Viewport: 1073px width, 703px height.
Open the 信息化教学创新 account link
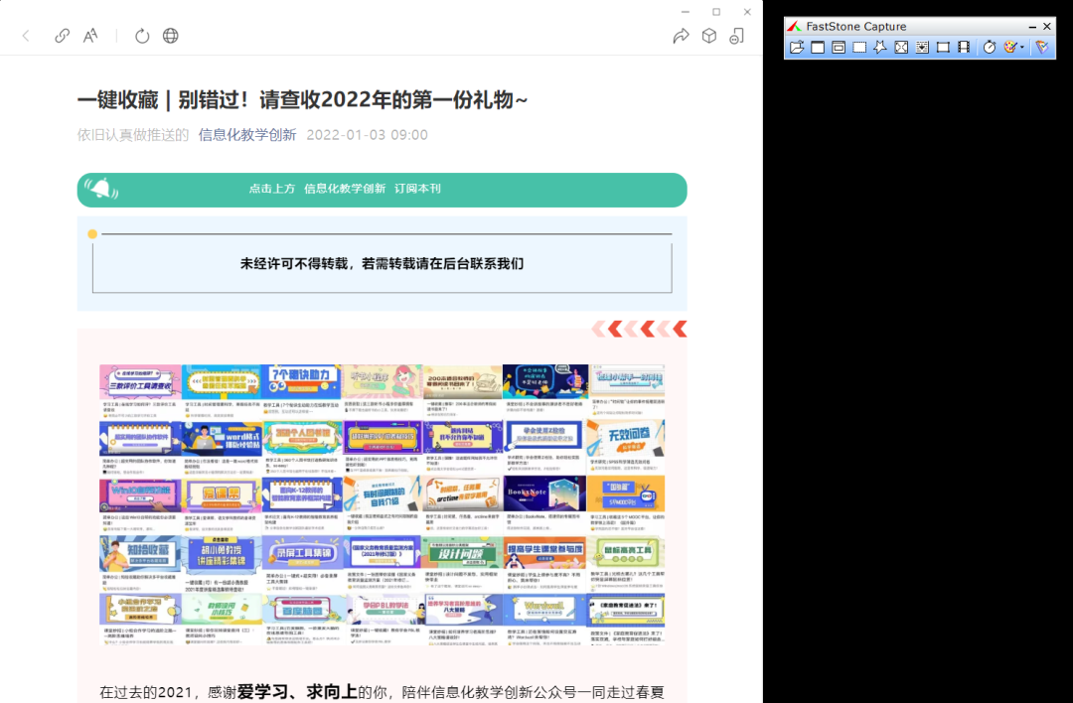tap(247, 134)
